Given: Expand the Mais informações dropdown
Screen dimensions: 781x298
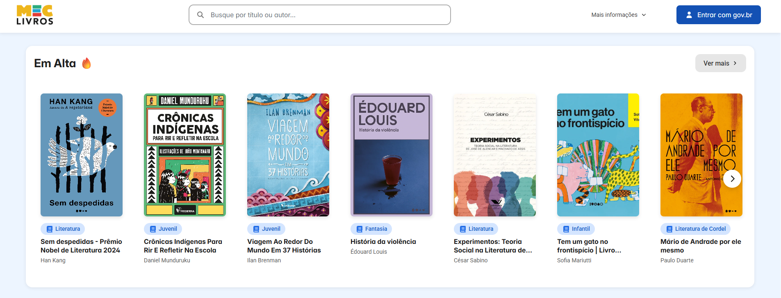Looking at the screenshot, I should 618,15.
